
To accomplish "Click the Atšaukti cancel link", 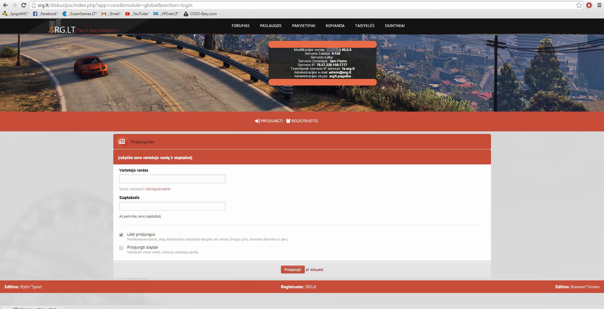I will (x=317, y=270).
